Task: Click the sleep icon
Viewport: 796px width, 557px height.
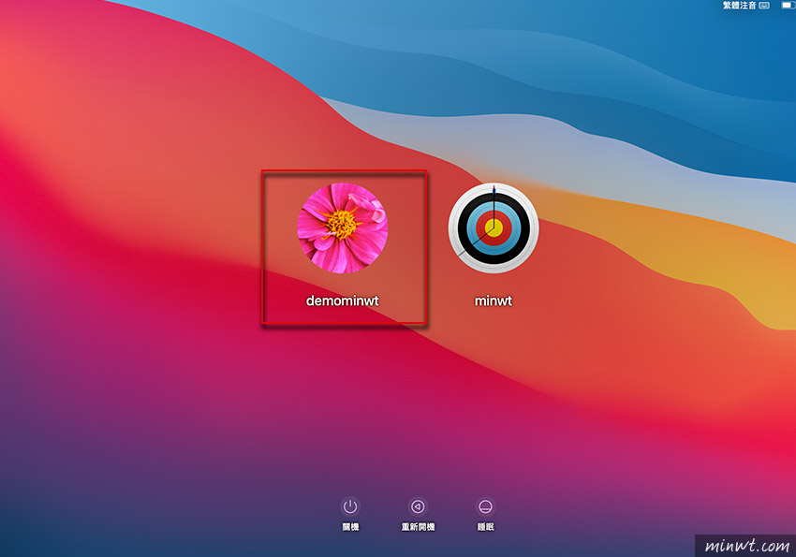Action: coord(485,506)
